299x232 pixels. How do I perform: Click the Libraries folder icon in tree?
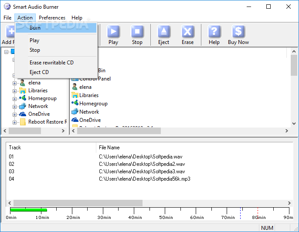[x=23, y=91]
